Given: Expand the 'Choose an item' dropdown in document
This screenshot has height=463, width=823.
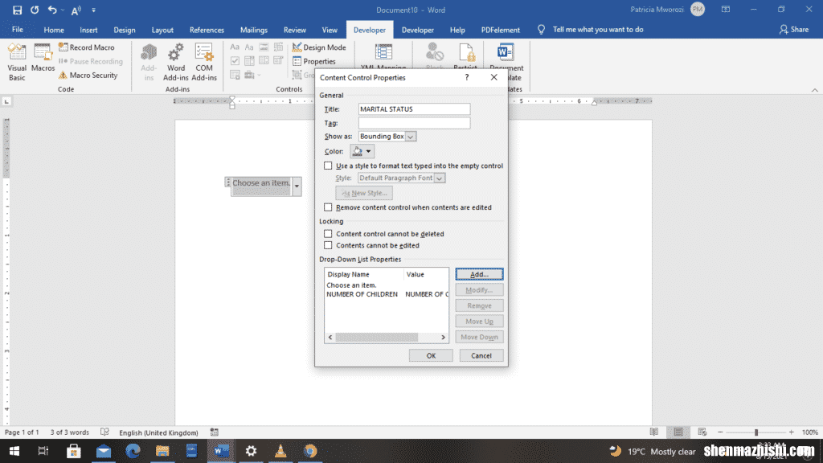Looking at the screenshot, I should point(297,186).
